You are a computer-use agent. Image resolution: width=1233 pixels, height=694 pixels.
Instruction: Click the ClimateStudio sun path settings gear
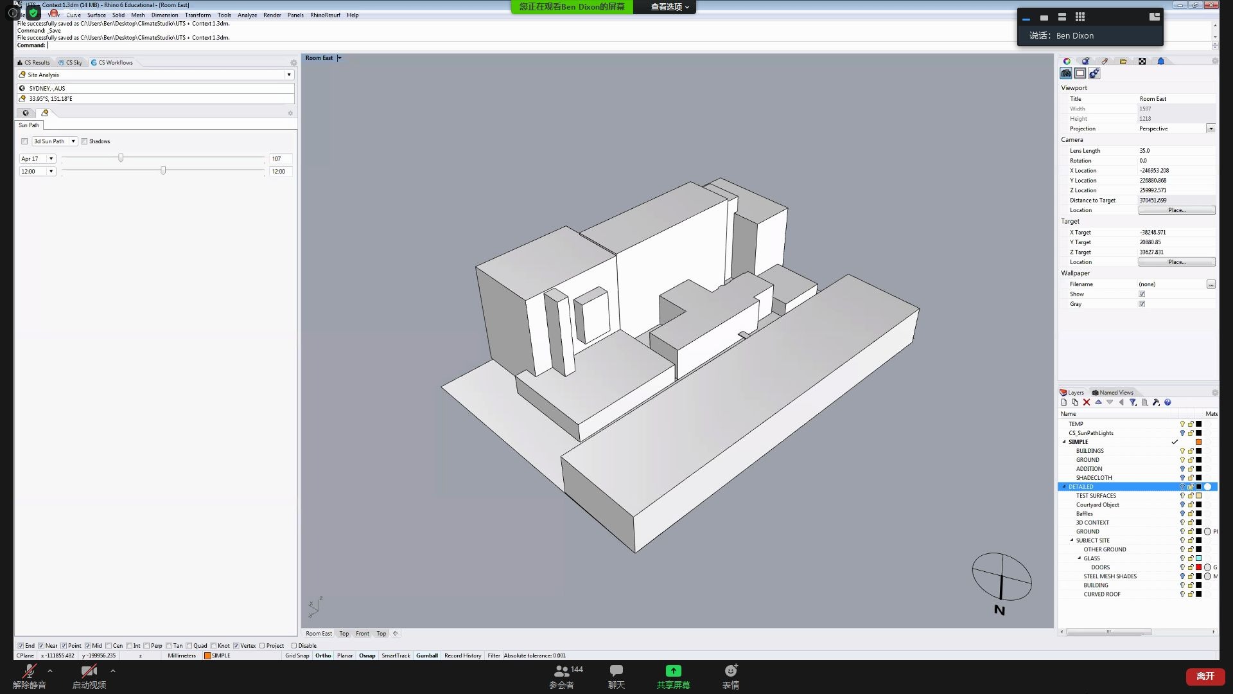[x=290, y=114]
